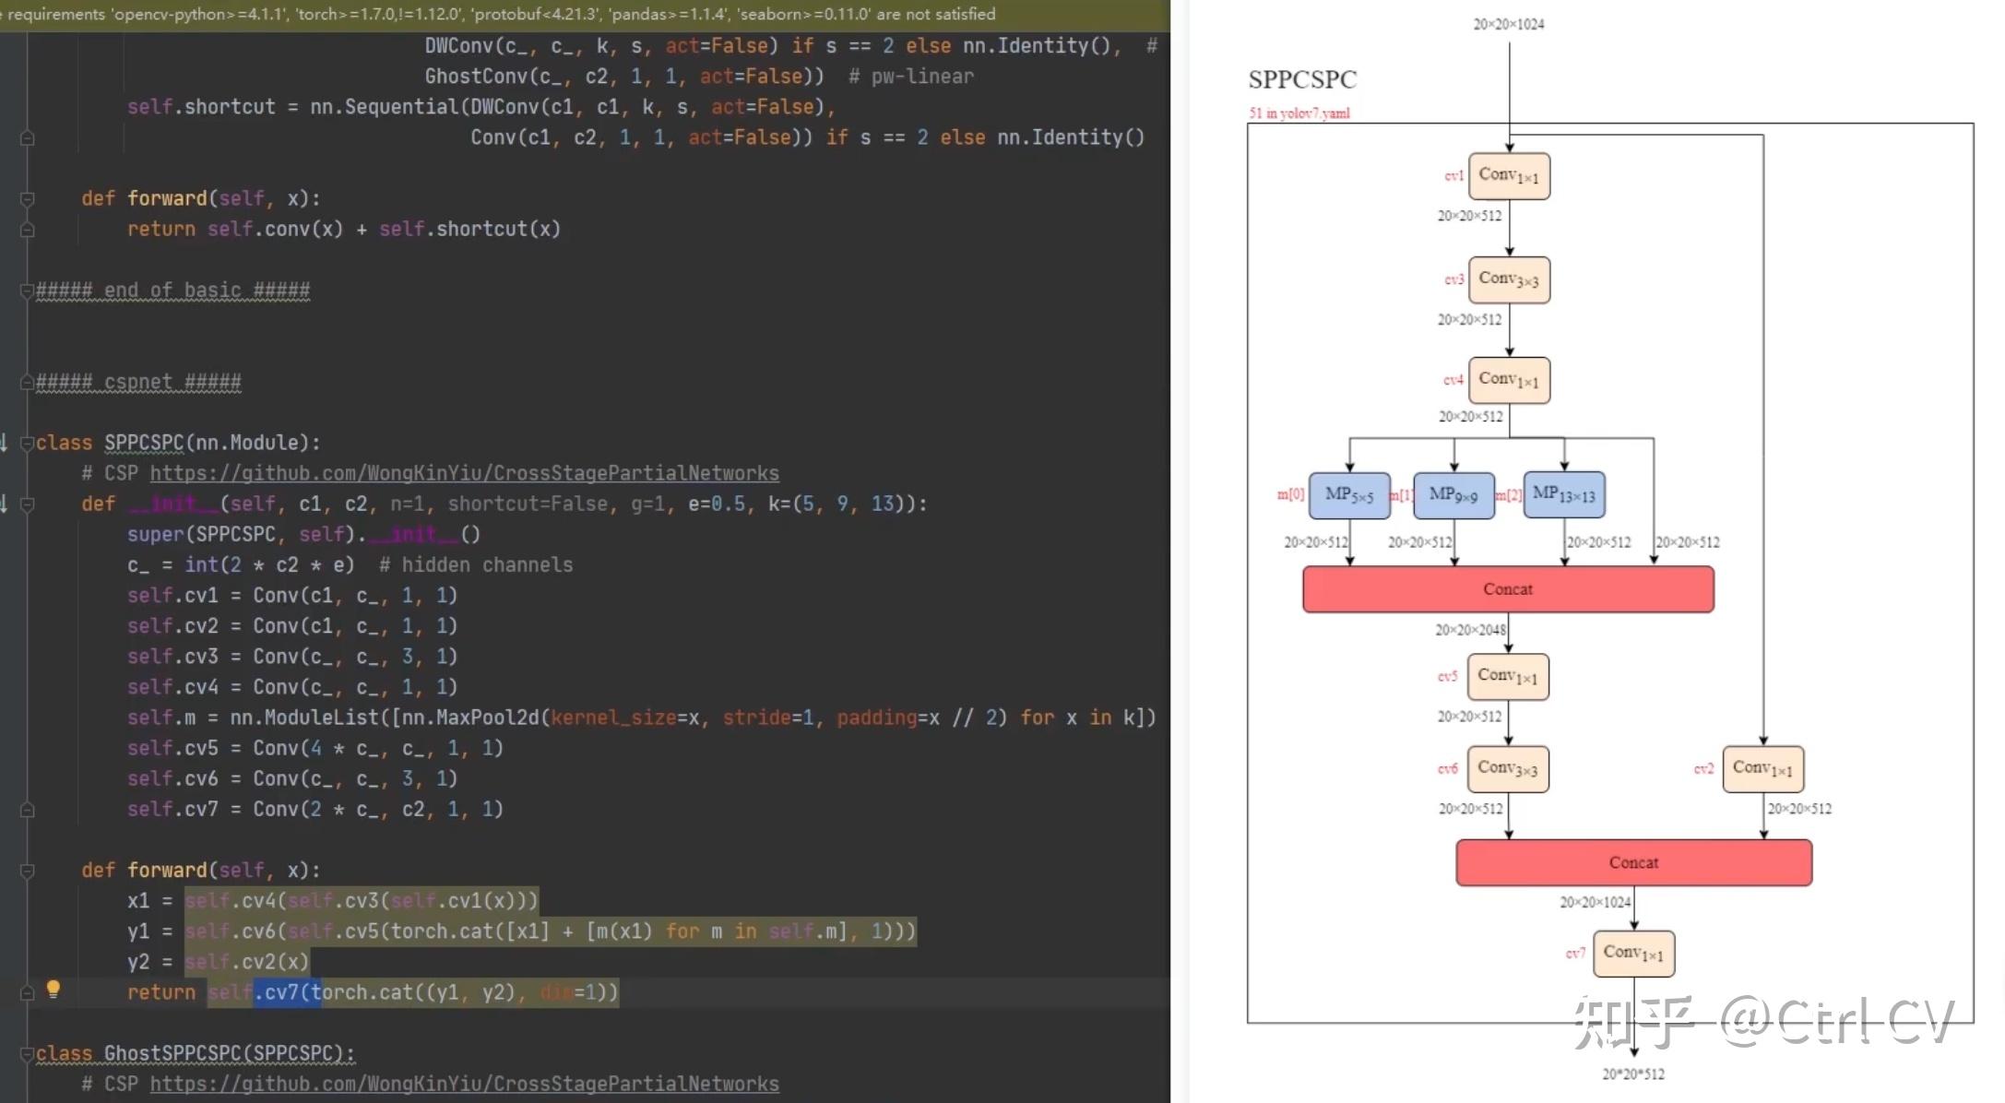This screenshot has width=2005, height=1103.
Task: Collapse the class GhostSPPCSPC block
Action: [x=27, y=1053]
